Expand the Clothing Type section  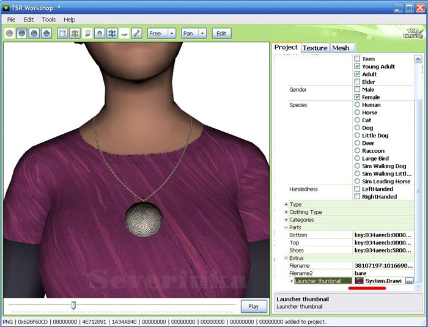(286, 212)
